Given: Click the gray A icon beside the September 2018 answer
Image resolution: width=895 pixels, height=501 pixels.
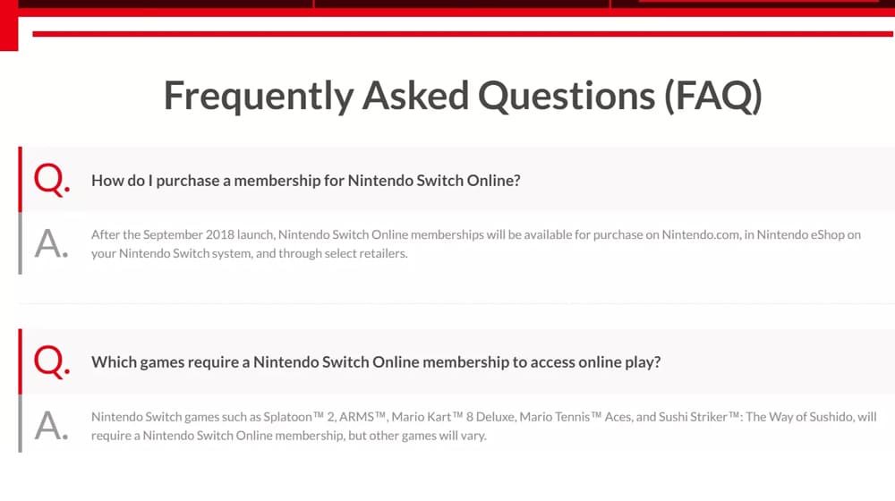Looking at the screenshot, I should tap(51, 243).
